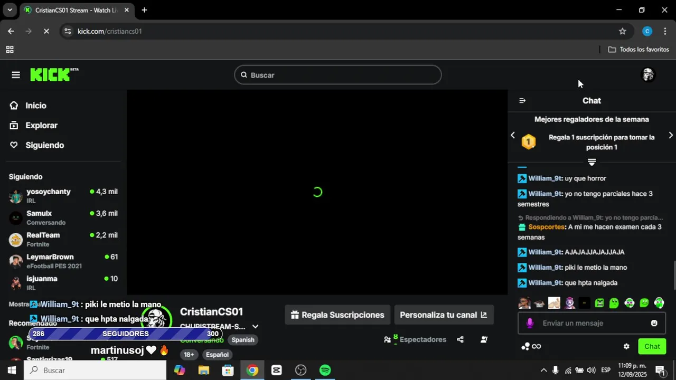This screenshot has width=676, height=380.
Task: Open RealTeam channel
Action: click(63, 239)
